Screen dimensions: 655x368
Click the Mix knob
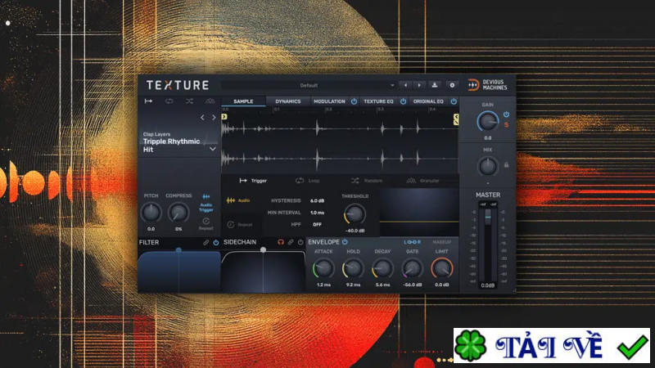(487, 166)
